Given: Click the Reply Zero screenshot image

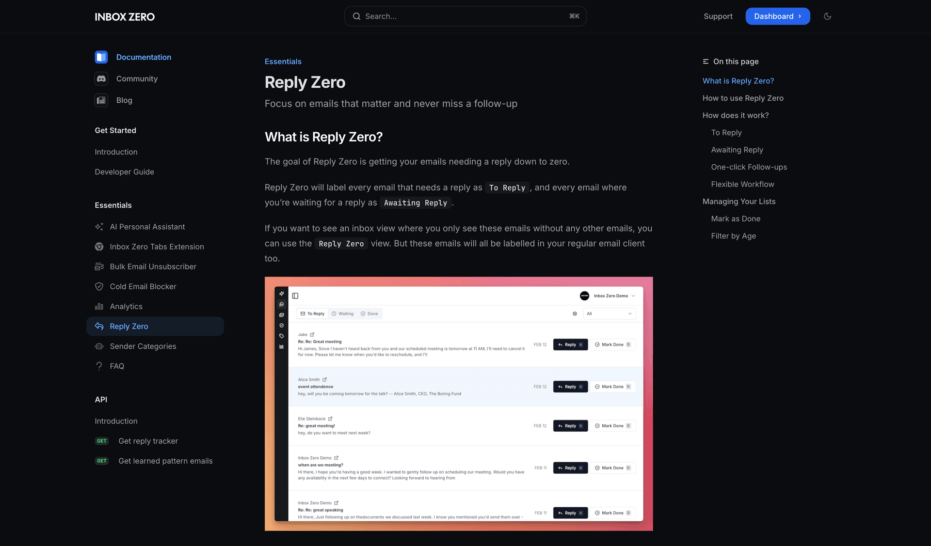Looking at the screenshot, I should 458,404.
